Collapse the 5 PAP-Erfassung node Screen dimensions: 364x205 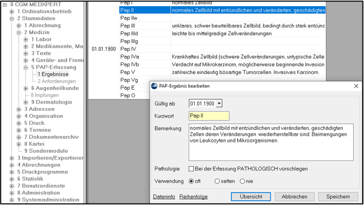click(26, 67)
